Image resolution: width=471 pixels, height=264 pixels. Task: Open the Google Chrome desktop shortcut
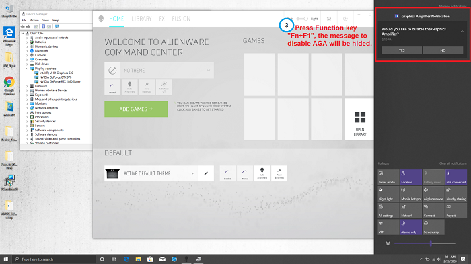click(x=9, y=86)
